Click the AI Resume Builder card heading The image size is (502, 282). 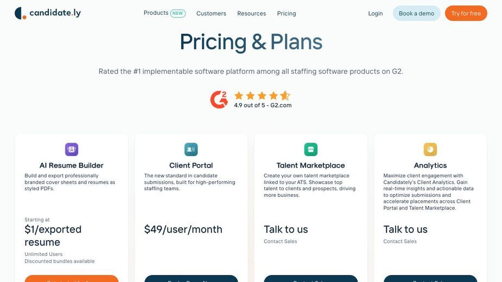(x=72, y=165)
